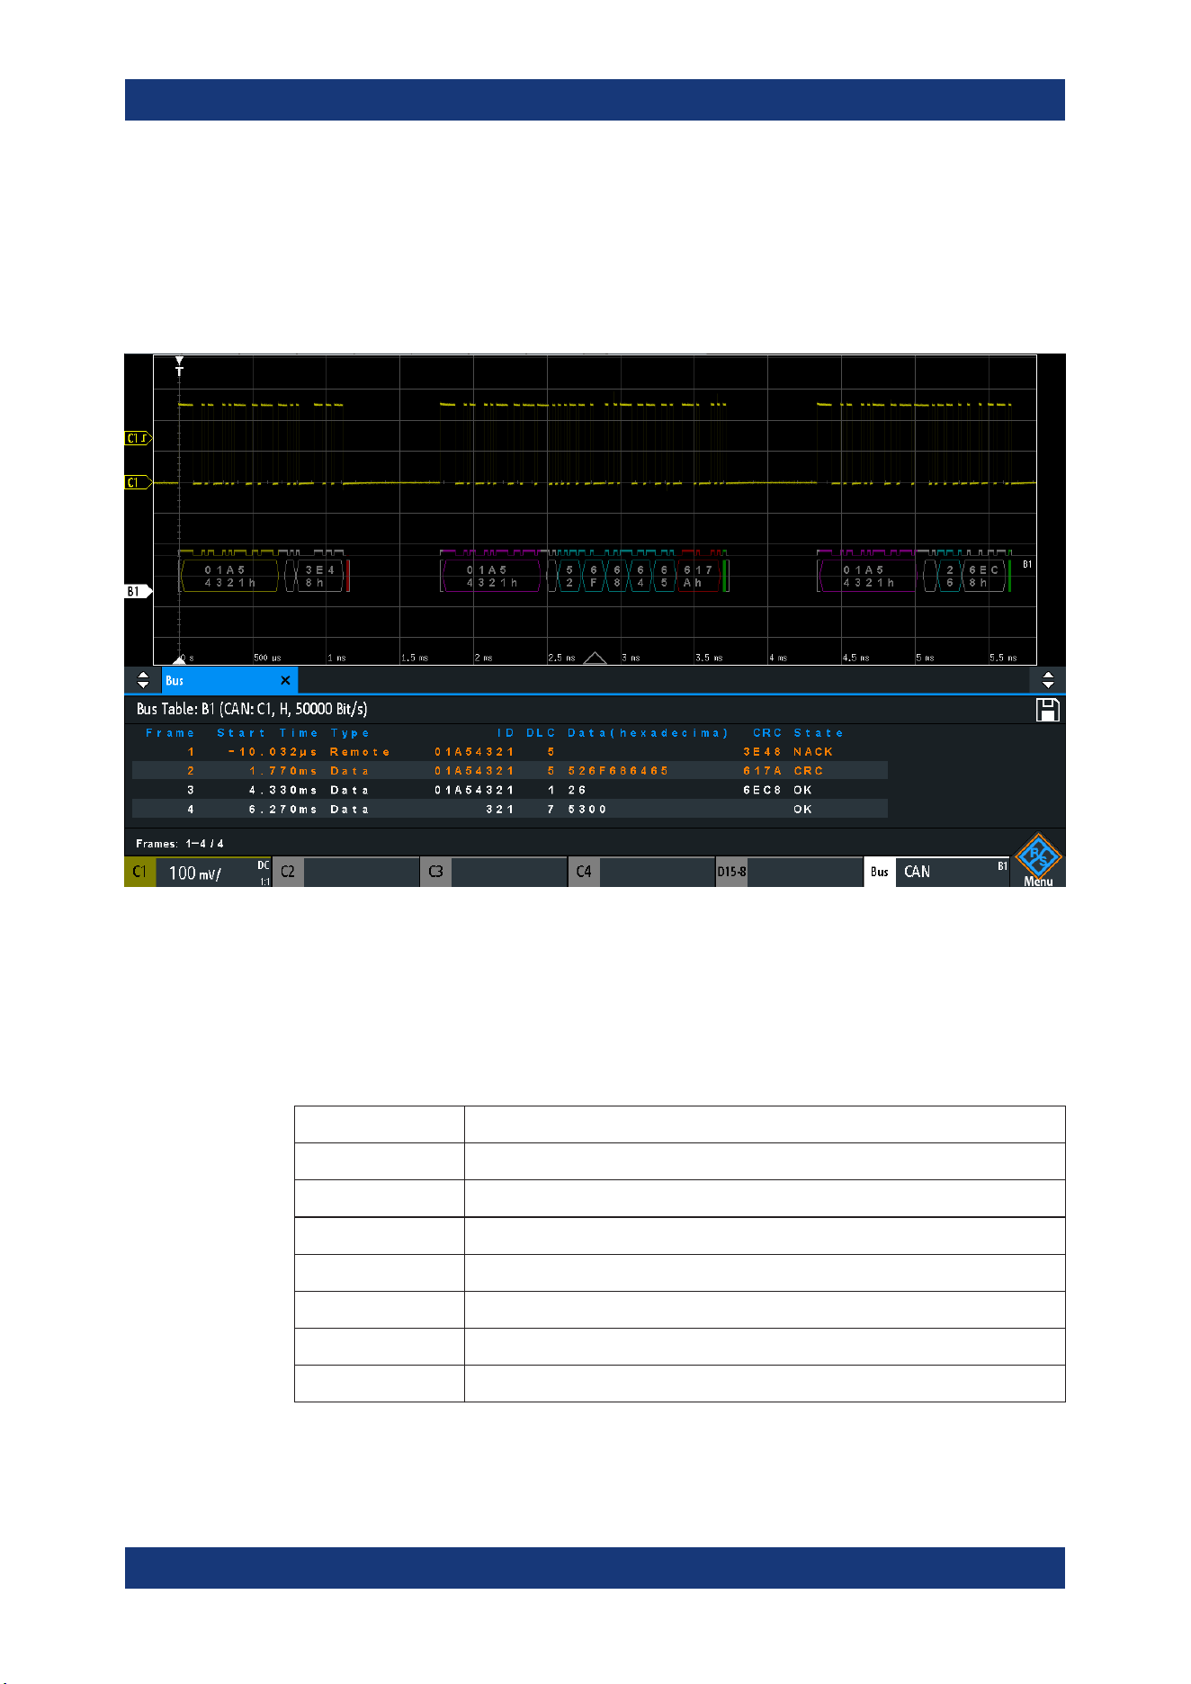
Task: Click CRC value 6EC8
Action: (762, 790)
